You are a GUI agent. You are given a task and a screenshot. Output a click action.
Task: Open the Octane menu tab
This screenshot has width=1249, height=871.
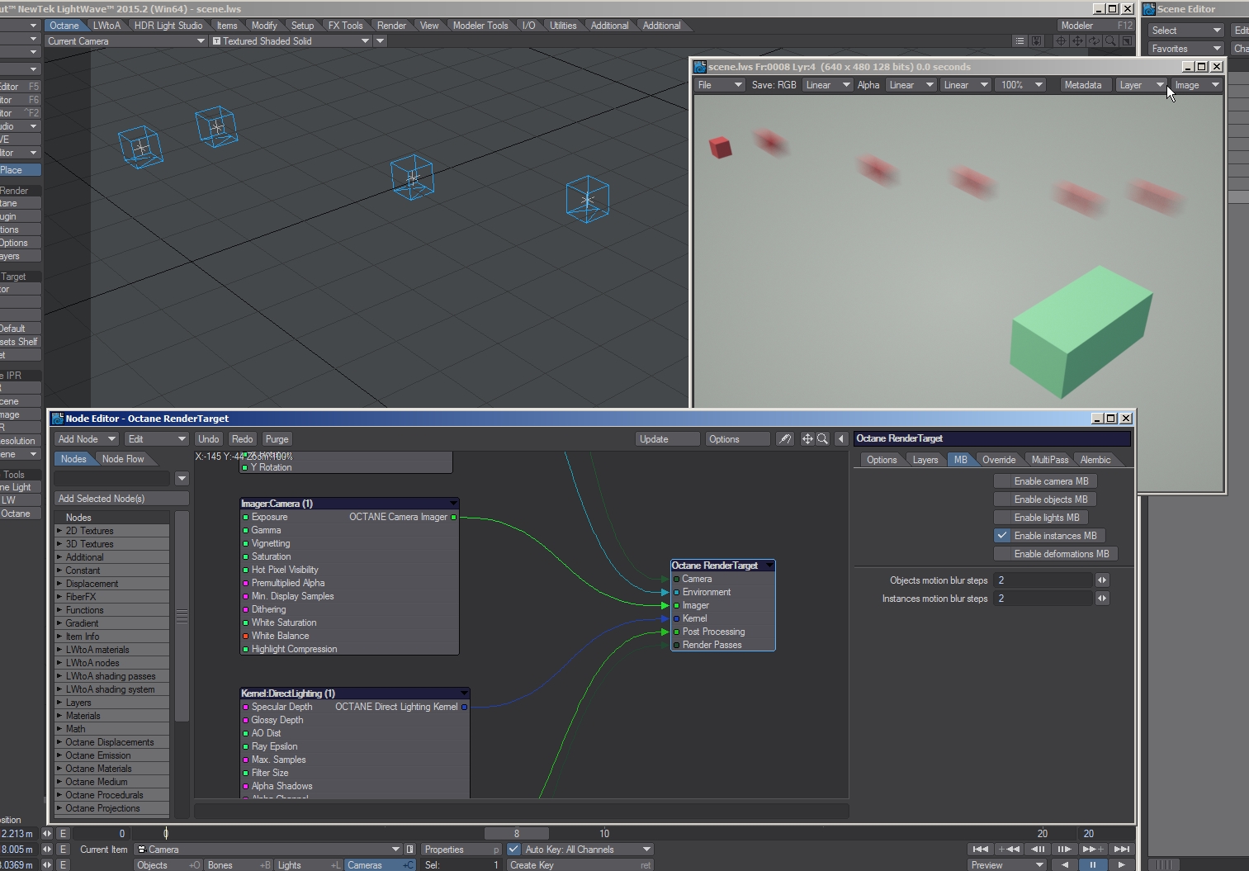click(x=64, y=26)
